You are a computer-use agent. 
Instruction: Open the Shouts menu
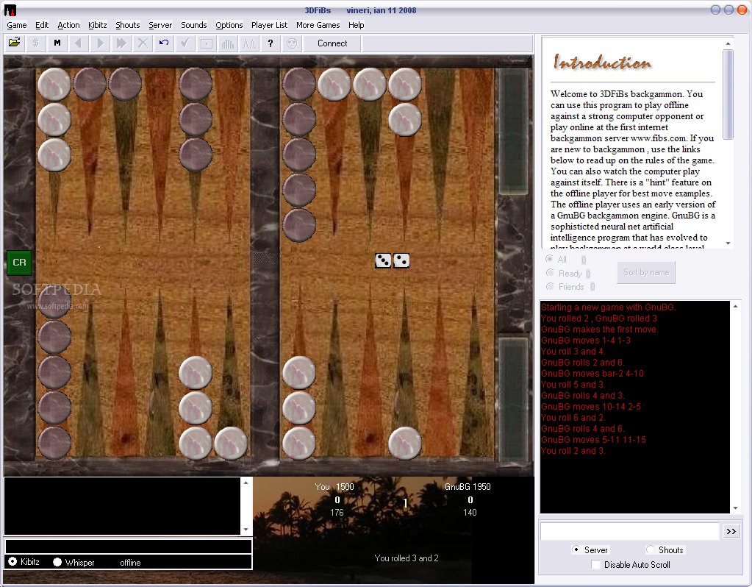(x=128, y=25)
